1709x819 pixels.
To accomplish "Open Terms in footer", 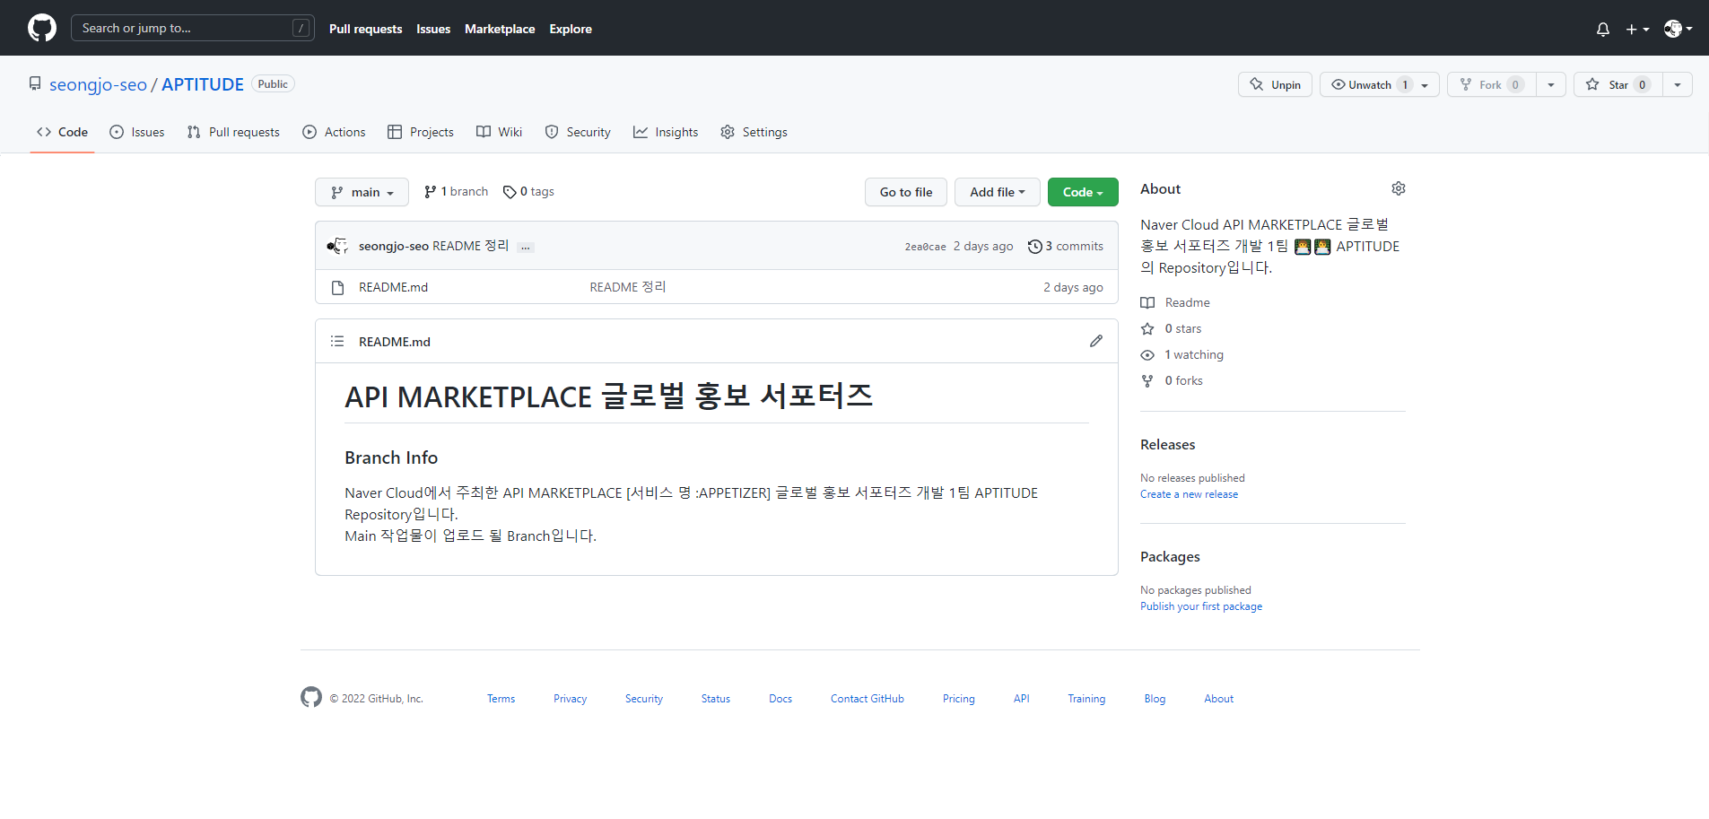I will [501, 699].
